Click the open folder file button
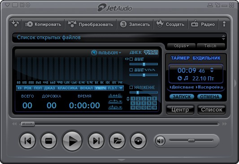Image resolution: width=239 pixels, height=164 pixels. click(117, 141)
